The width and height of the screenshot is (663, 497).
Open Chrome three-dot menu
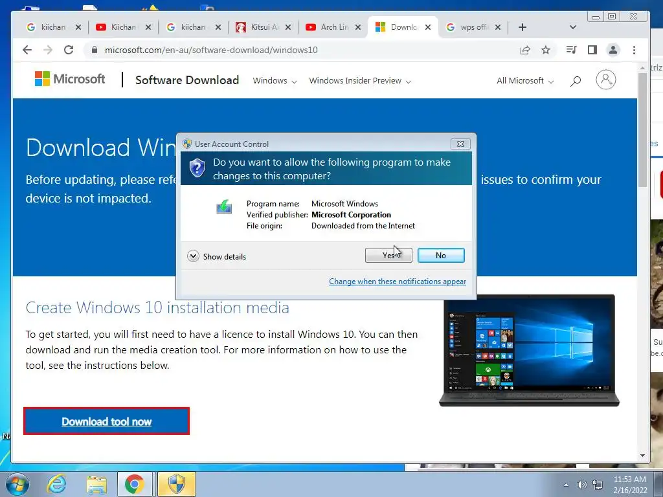click(634, 50)
